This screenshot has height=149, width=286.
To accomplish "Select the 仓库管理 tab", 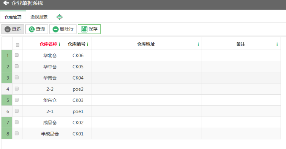I will tap(13, 17).
